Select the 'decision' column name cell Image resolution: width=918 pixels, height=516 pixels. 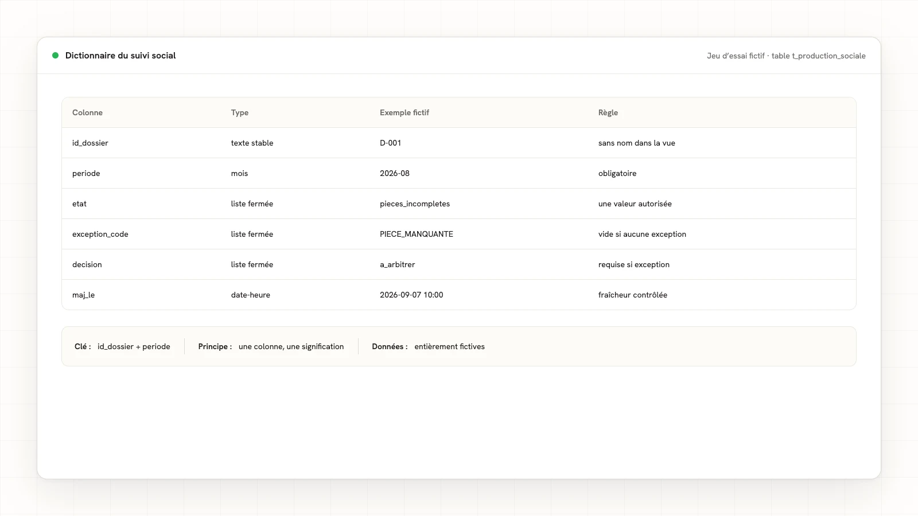tap(87, 264)
